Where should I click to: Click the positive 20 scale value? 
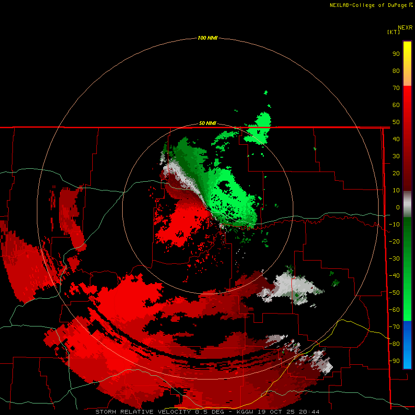pyautogui.click(x=396, y=173)
